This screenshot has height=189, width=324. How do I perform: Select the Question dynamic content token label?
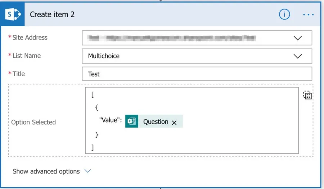point(156,122)
